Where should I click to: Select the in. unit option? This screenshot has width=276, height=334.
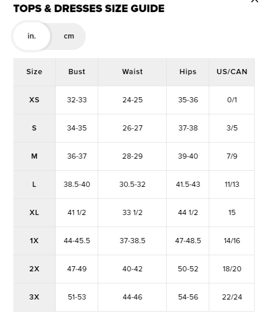[32, 36]
